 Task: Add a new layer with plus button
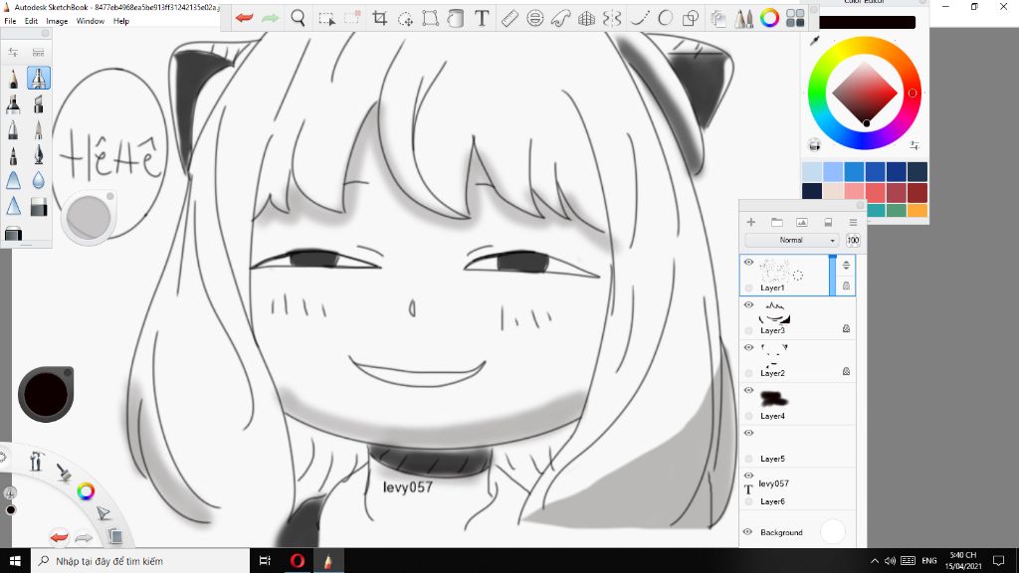[x=750, y=222]
